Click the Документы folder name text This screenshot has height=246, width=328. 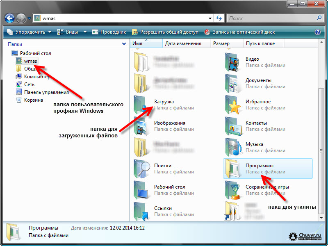pos(258,80)
